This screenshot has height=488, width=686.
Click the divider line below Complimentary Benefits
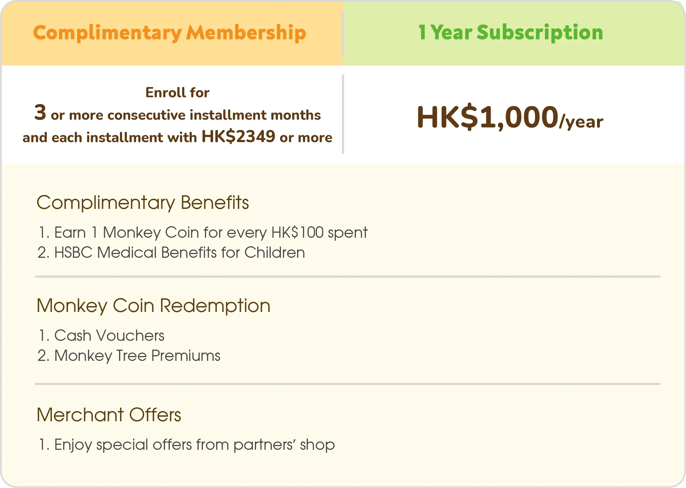(347, 276)
